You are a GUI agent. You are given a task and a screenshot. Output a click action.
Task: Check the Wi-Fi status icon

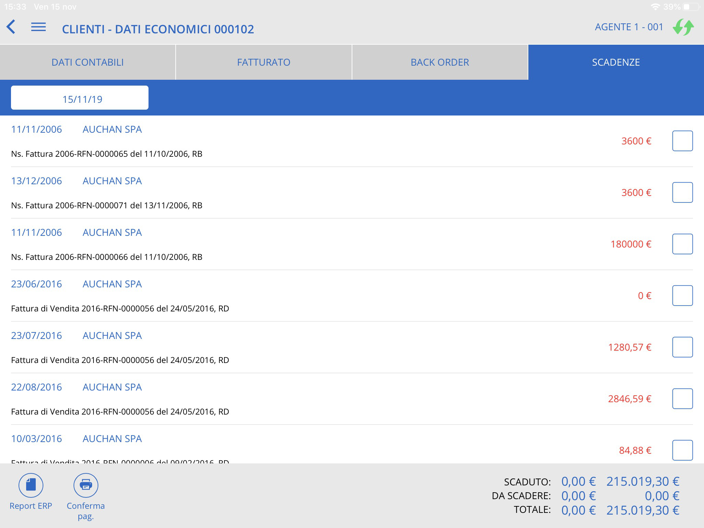pyautogui.click(x=655, y=7)
